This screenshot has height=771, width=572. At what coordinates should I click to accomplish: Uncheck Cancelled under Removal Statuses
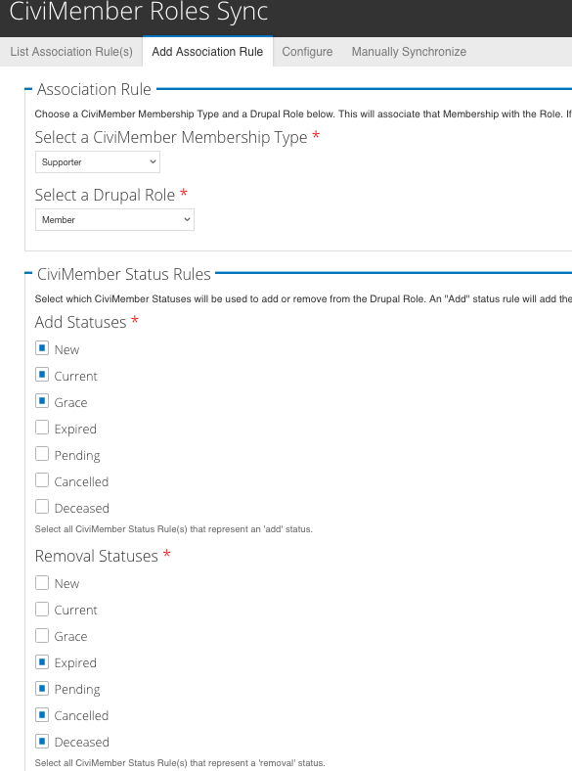[x=42, y=715]
